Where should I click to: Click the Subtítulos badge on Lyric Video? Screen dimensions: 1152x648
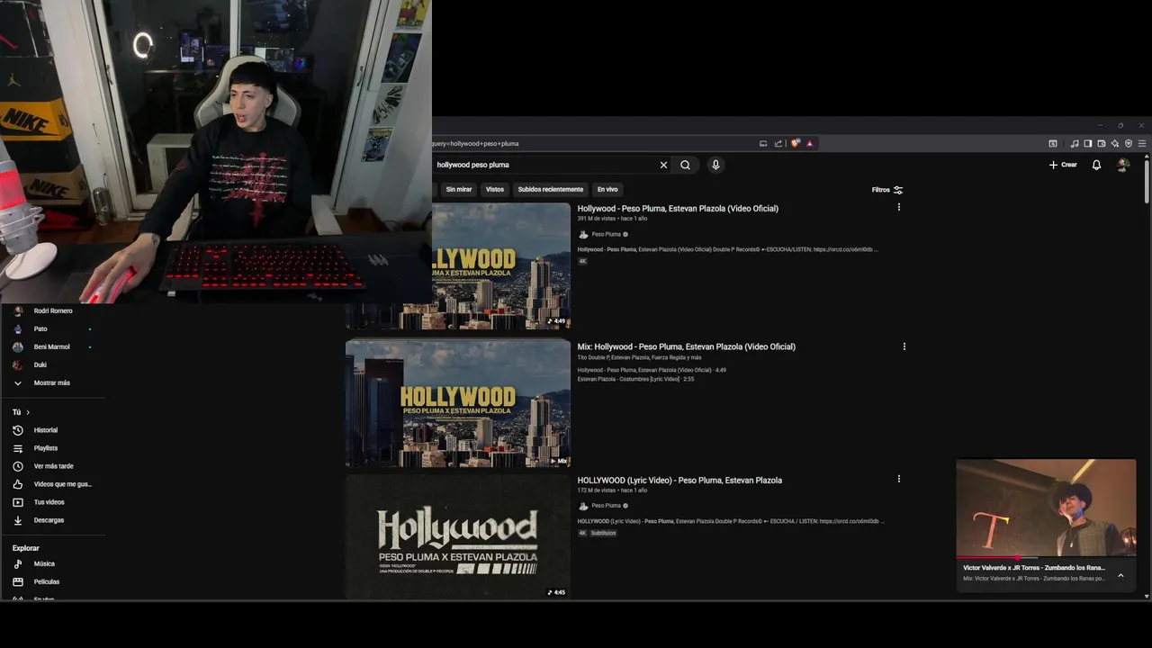pyautogui.click(x=604, y=533)
